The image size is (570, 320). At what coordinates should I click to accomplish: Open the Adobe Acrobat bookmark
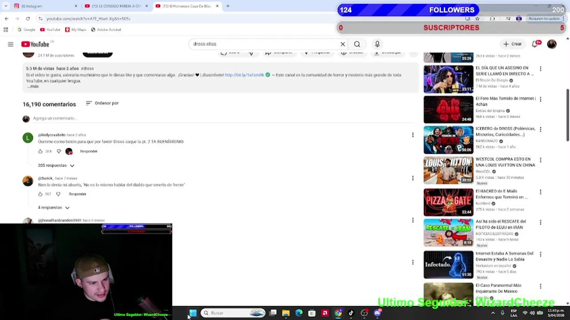106,30
